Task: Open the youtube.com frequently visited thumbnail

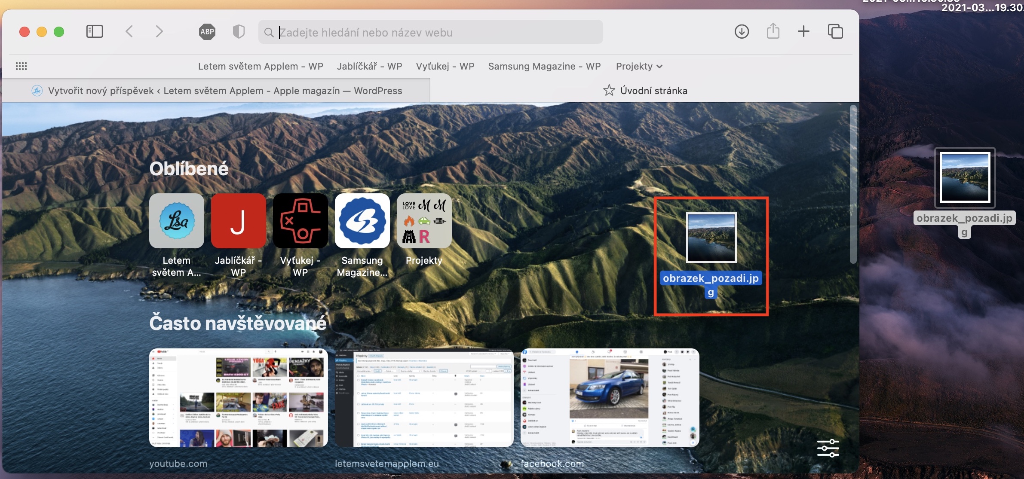Action: [x=238, y=398]
